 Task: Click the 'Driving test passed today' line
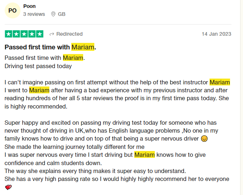[38, 66]
